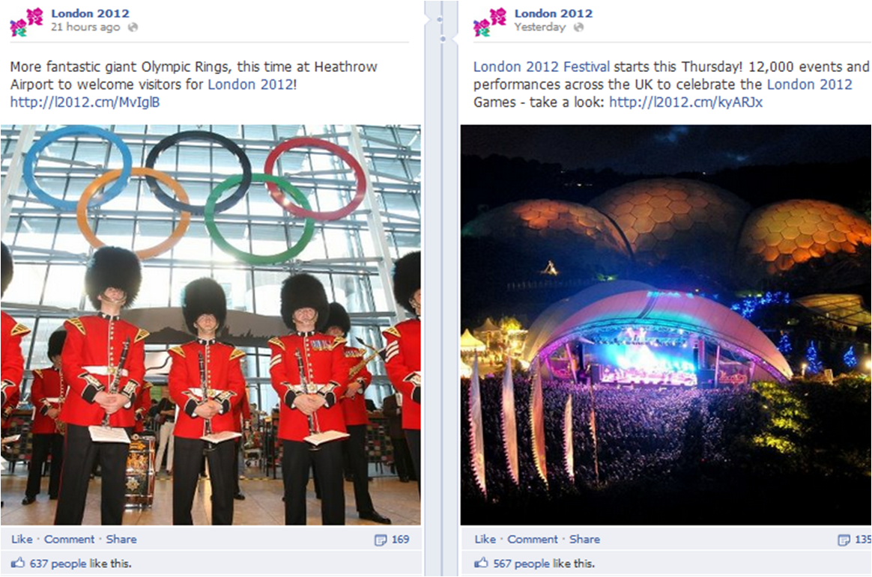Viewport: 872px width, 577px height.
Task: Like the Heathrow Olympic Rings post
Action: 22,540
